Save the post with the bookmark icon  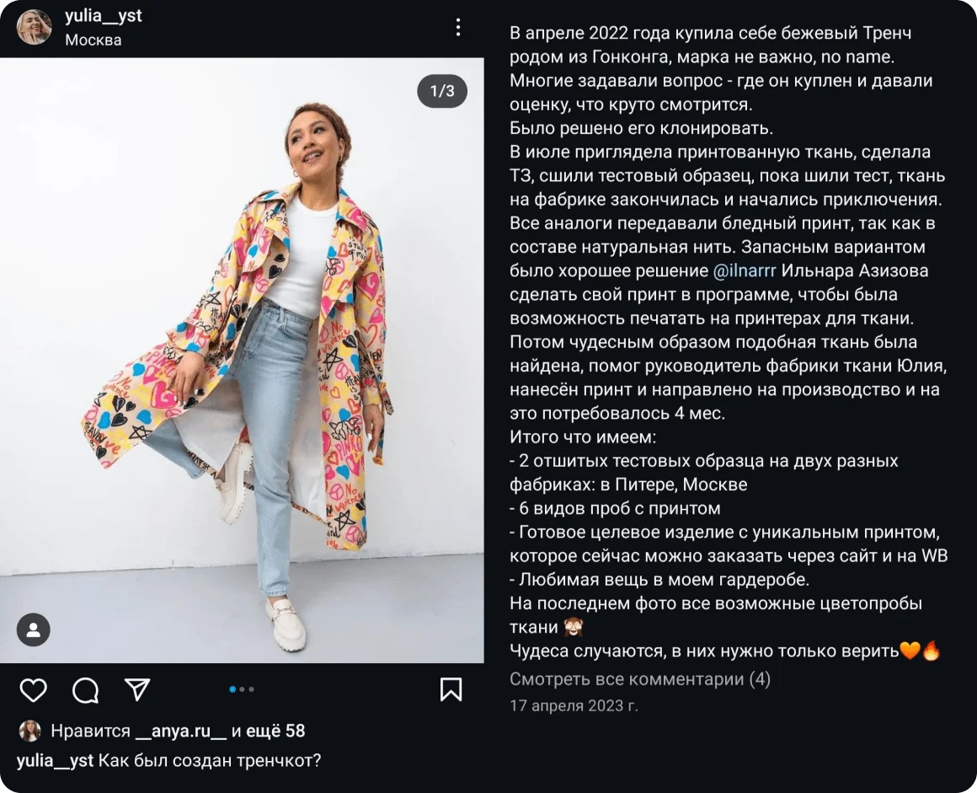pos(451,689)
